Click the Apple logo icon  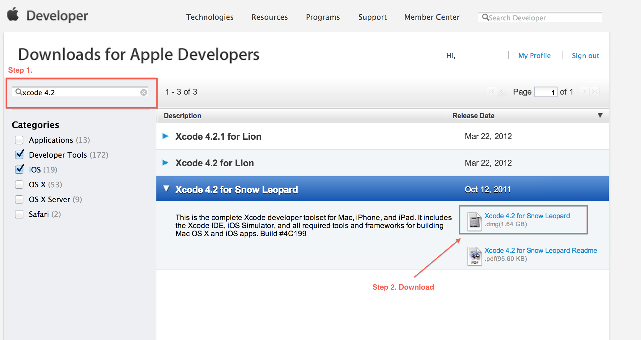click(13, 15)
